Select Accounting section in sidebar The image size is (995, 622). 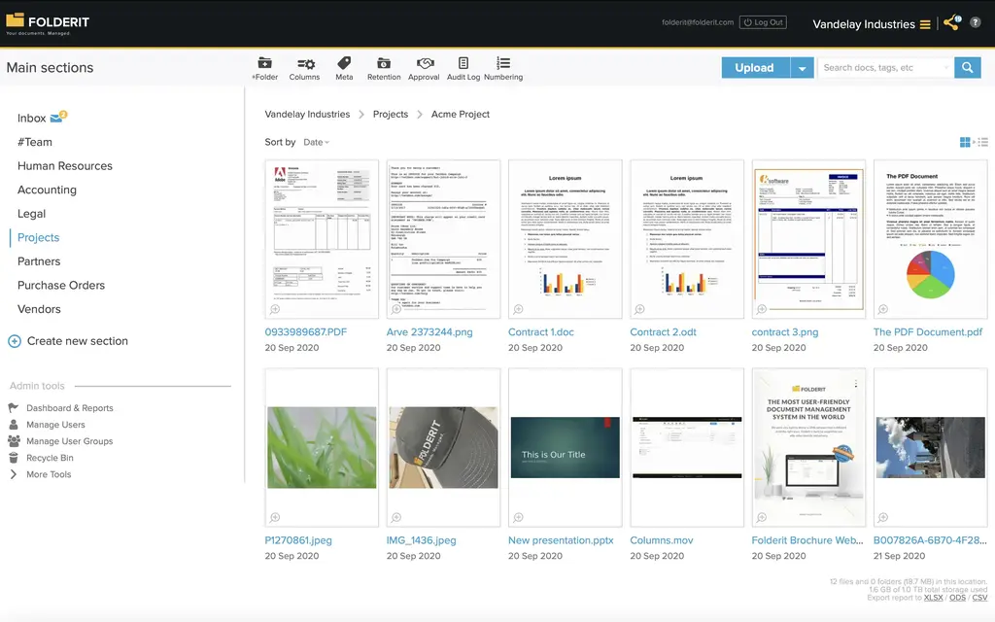coord(47,190)
